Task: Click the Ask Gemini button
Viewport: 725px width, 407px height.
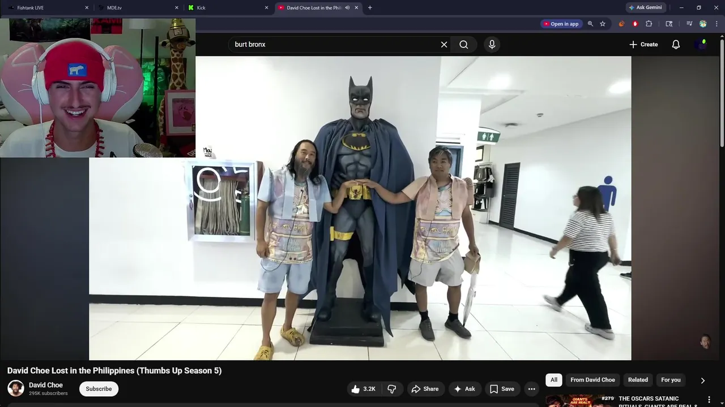Action: 645,8
